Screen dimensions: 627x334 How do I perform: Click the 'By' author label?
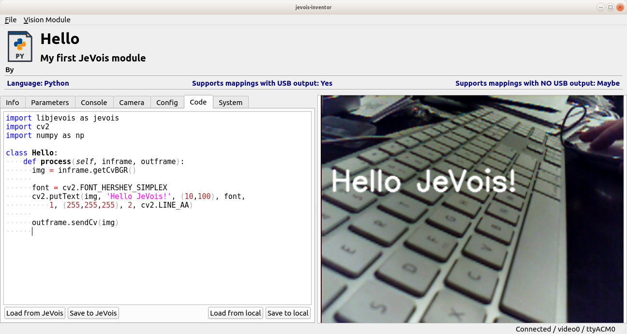tap(10, 70)
